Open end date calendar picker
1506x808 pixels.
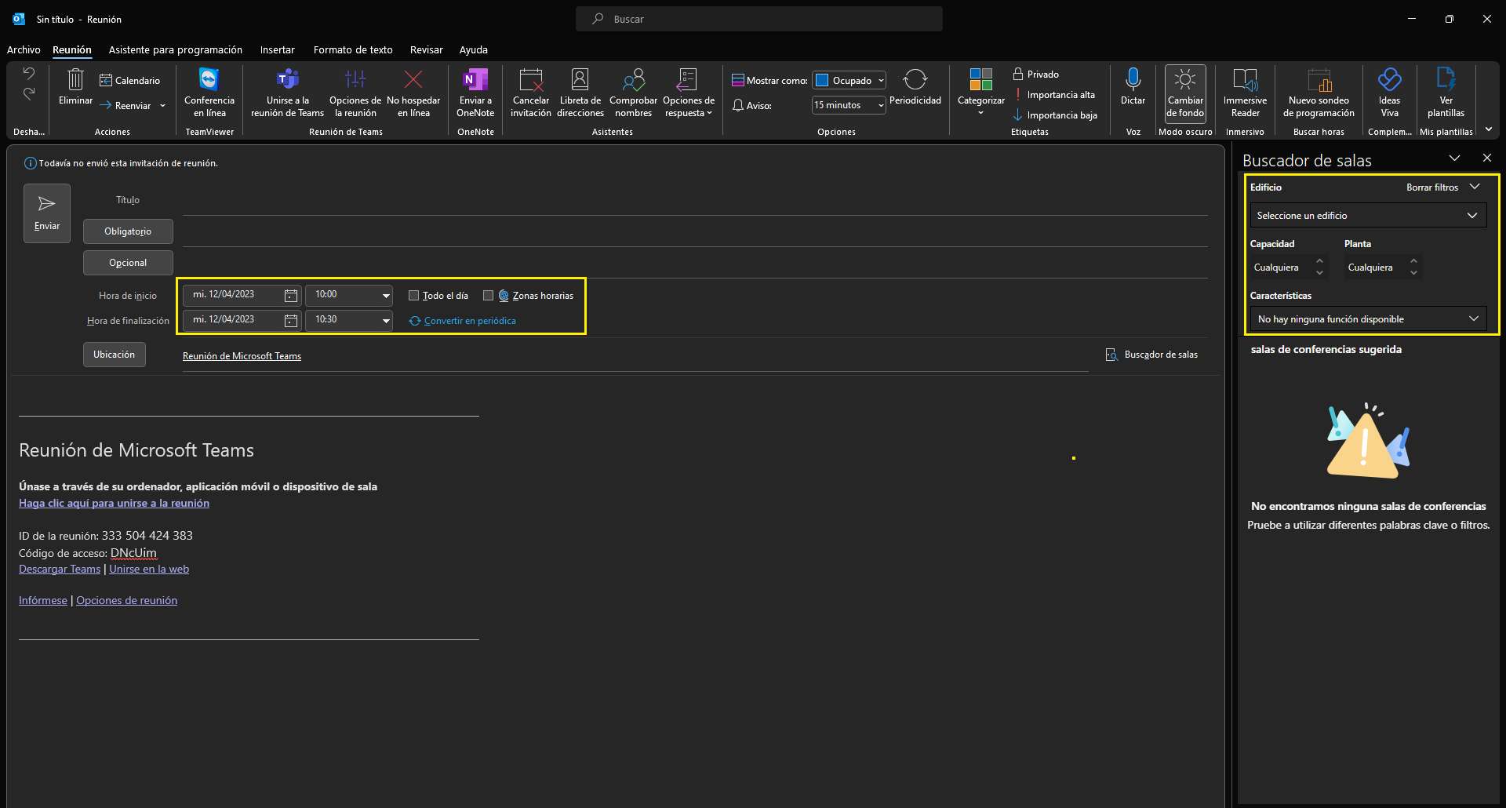point(290,321)
